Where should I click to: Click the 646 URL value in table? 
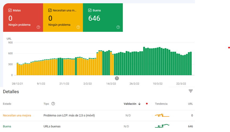click(x=190, y=126)
